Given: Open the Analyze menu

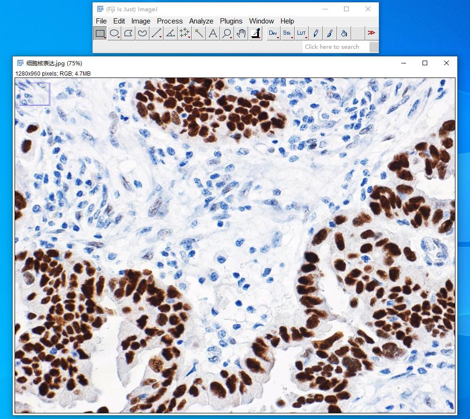Looking at the screenshot, I should (x=201, y=21).
